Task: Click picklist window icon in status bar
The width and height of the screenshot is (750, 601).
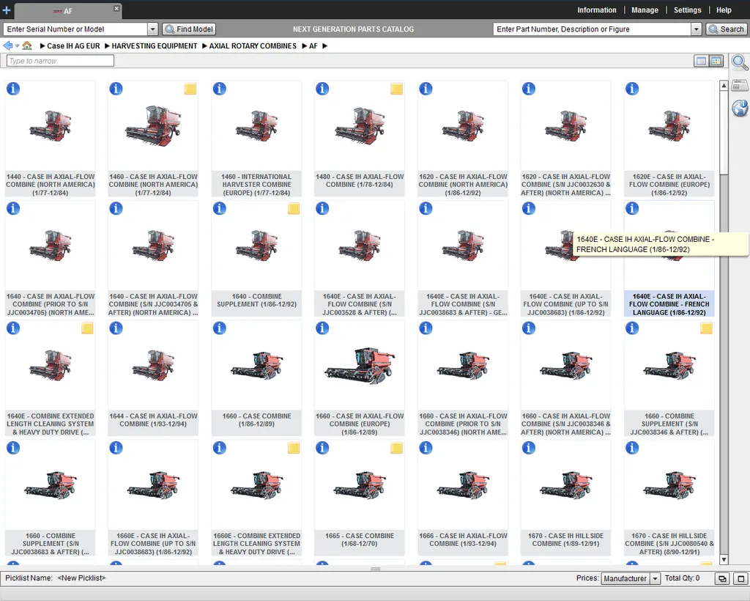Action: click(x=721, y=578)
